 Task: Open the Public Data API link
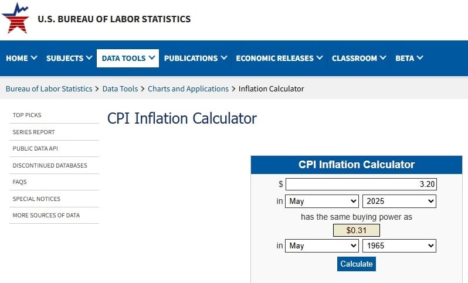point(35,149)
